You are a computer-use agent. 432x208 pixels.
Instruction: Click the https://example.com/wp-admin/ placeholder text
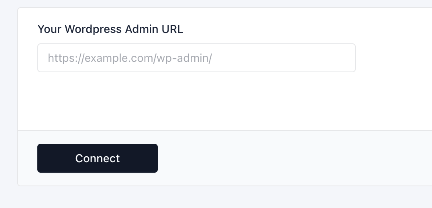130,58
